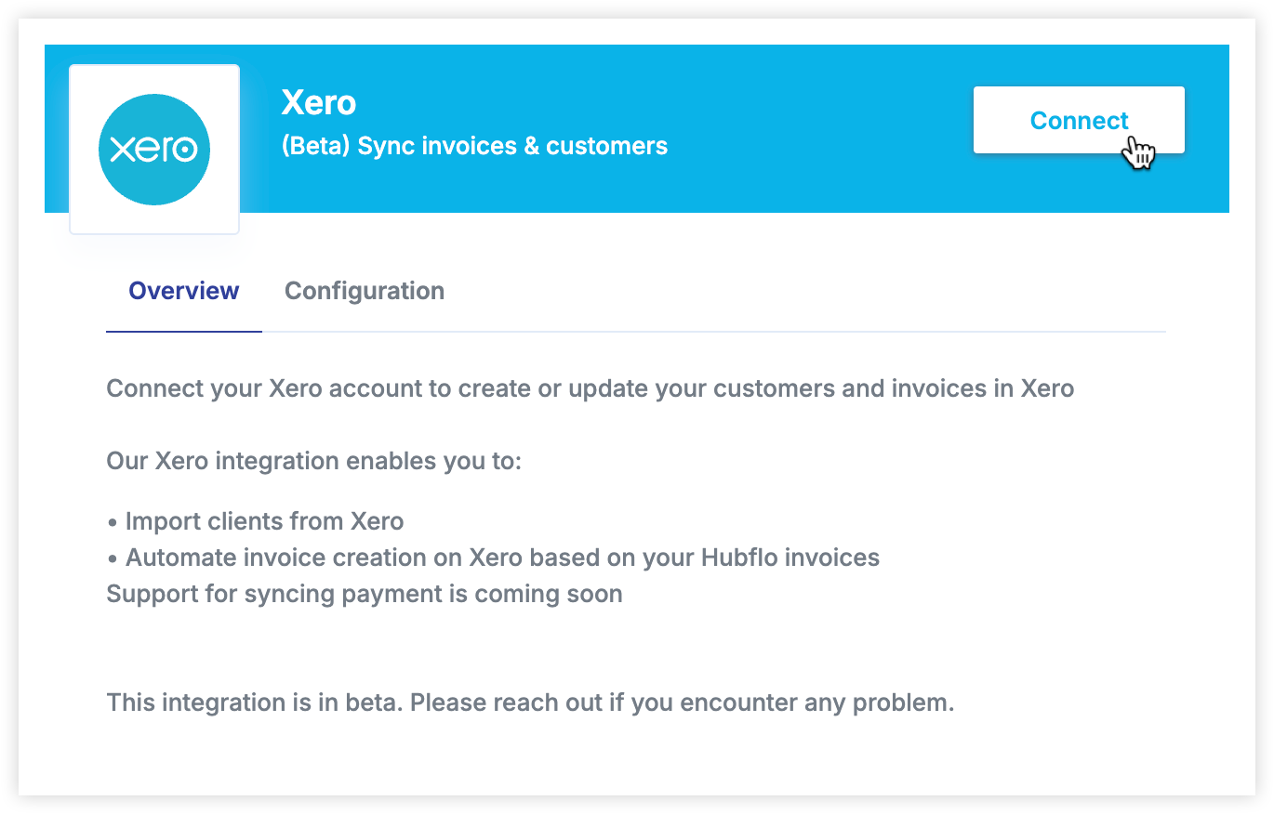Click the bullet marker before 'Import clients'
The image size is (1274, 814).
point(113,522)
